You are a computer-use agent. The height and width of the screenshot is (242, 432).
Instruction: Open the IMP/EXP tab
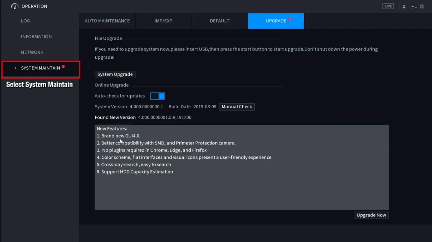pos(163,21)
